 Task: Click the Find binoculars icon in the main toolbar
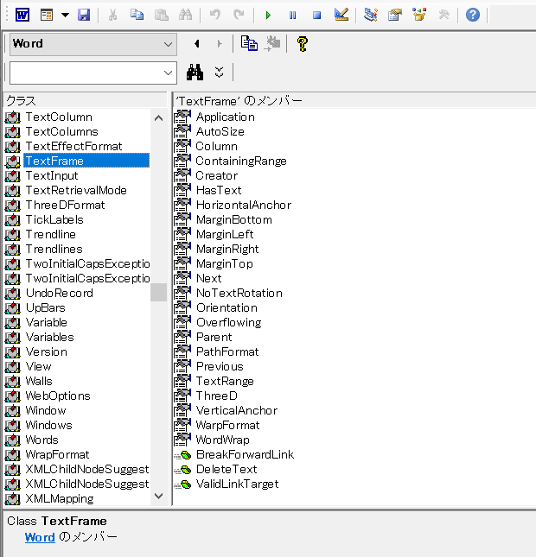pyautogui.click(x=185, y=15)
